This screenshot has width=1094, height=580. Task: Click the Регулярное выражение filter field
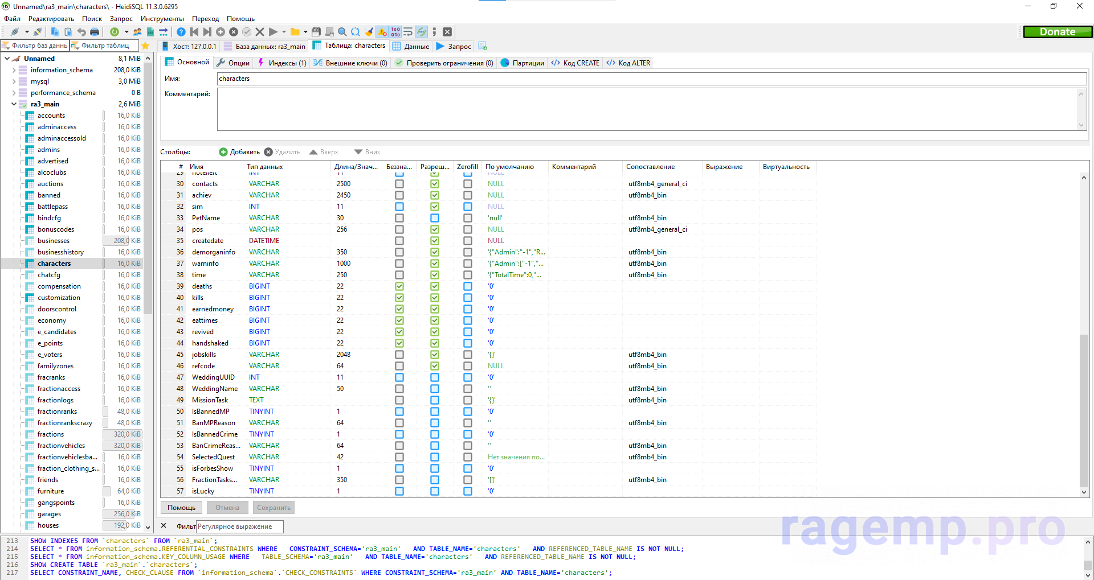(x=239, y=526)
